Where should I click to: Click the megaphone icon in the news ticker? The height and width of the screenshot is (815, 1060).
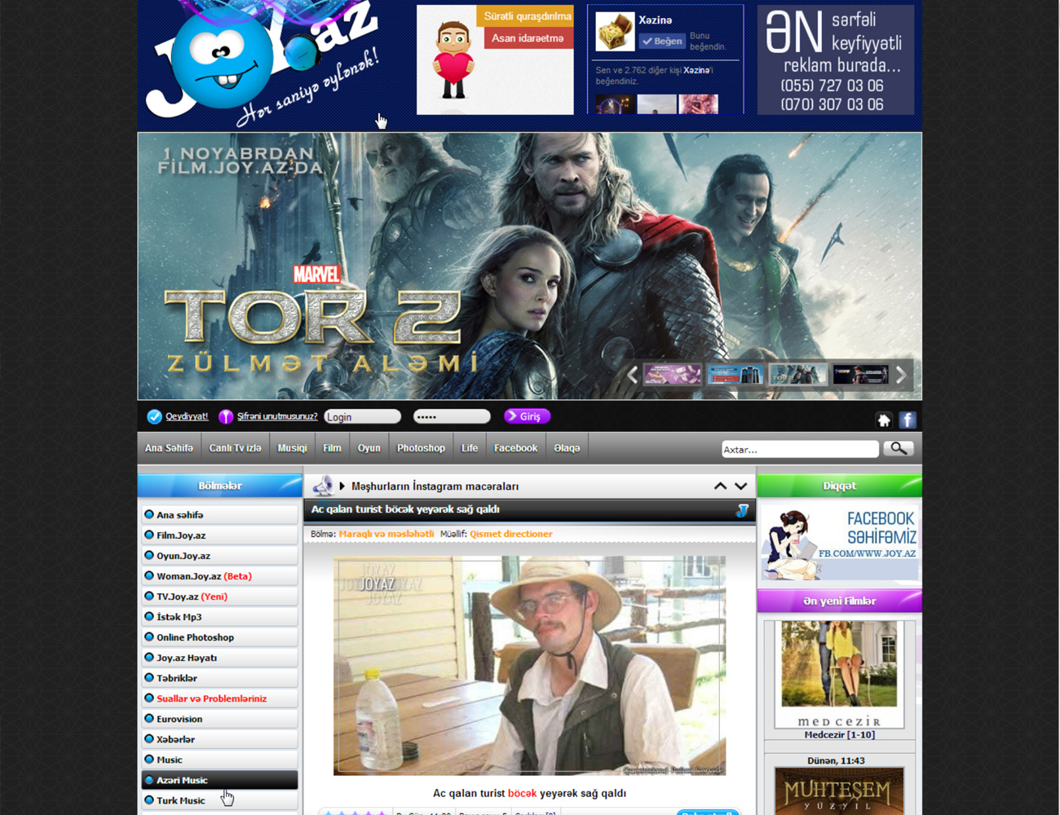(x=323, y=486)
